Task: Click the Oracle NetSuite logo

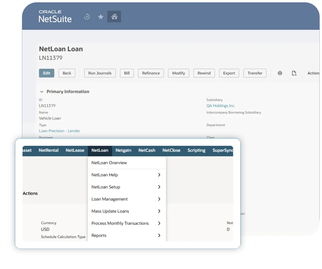Action: coord(55,16)
